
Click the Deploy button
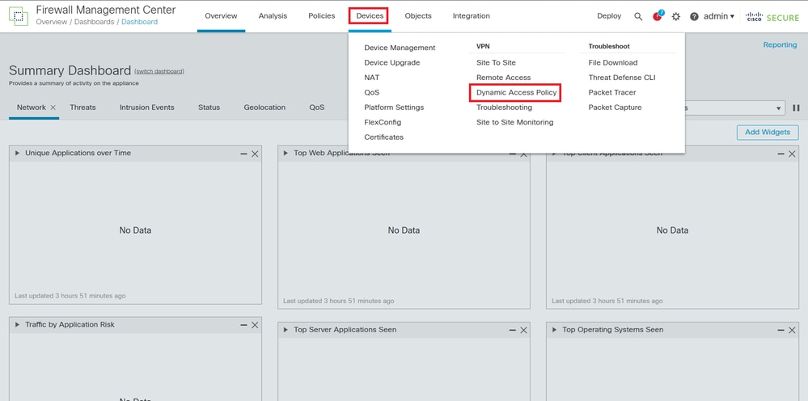(x=609, y=16)
